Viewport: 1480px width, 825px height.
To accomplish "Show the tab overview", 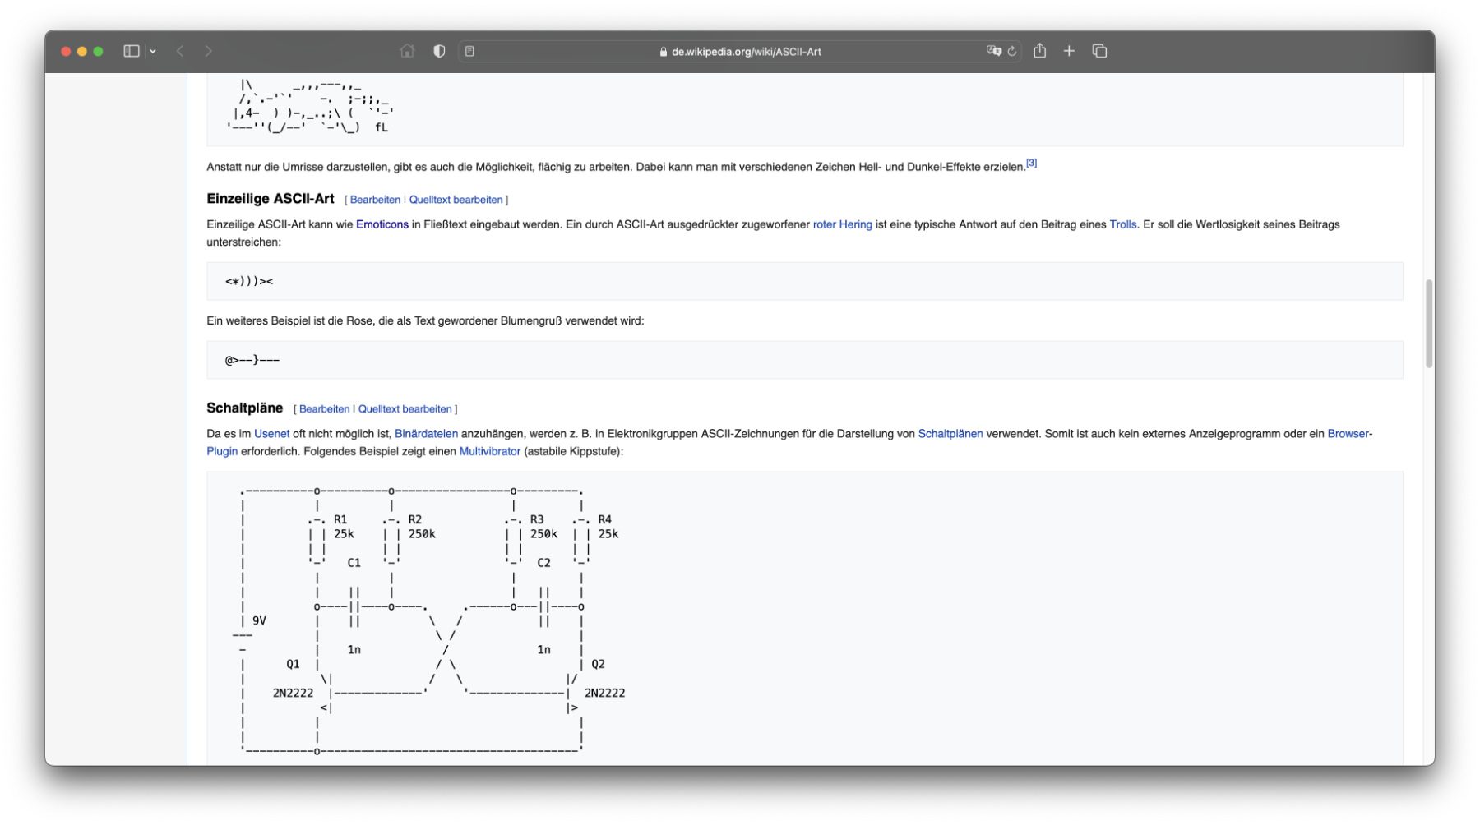I will click(x=1099, y=51).
